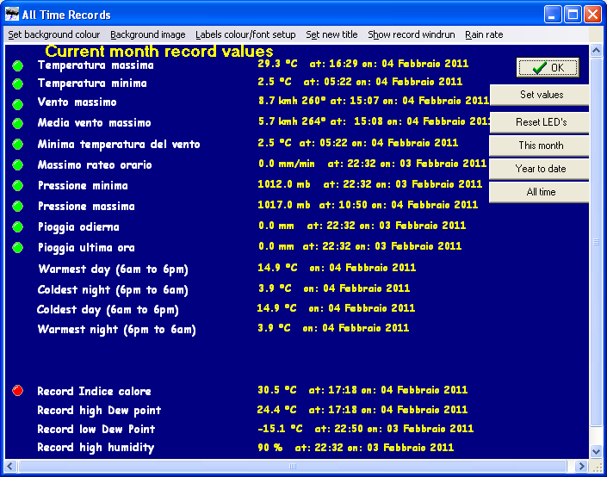Screen dimensions: 607x477
Task: Click the green LED beside Pressione minima
Action: (x=17, y=186)
